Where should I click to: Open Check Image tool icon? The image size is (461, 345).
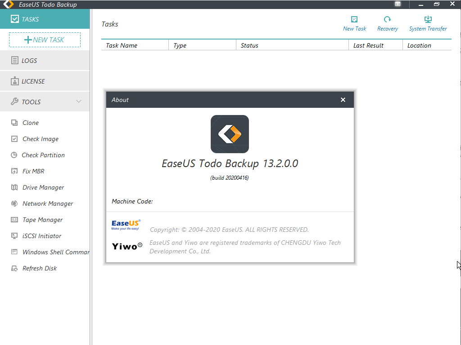pyautogui.click(x=14, y=139)
